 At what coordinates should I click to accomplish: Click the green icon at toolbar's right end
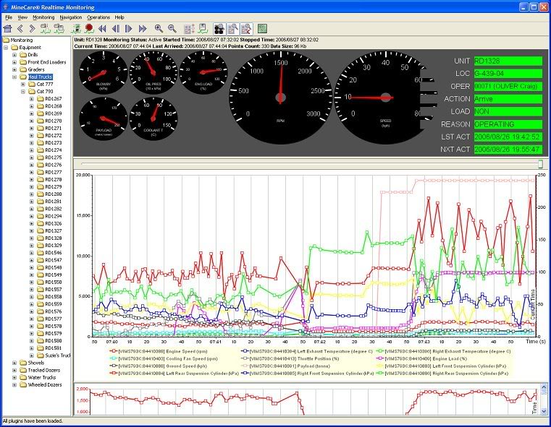(262, 28)
